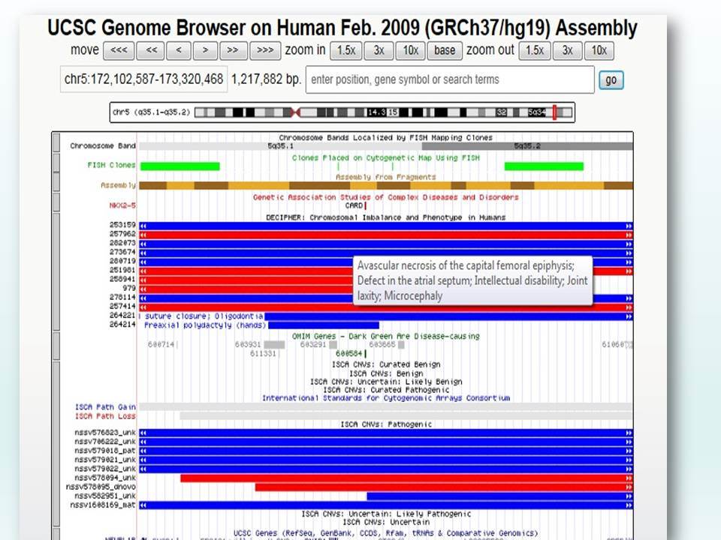
Task: Zoom out 1.5x
Action: pos(534,50)
